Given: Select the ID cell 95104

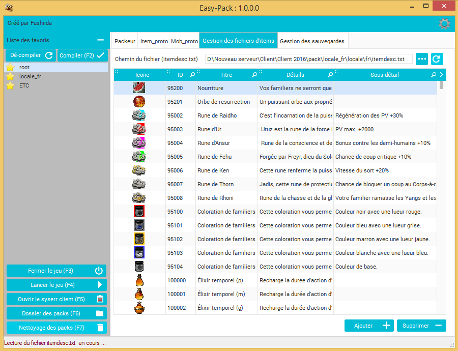Looking at the screenshot, I should point(181,267).
